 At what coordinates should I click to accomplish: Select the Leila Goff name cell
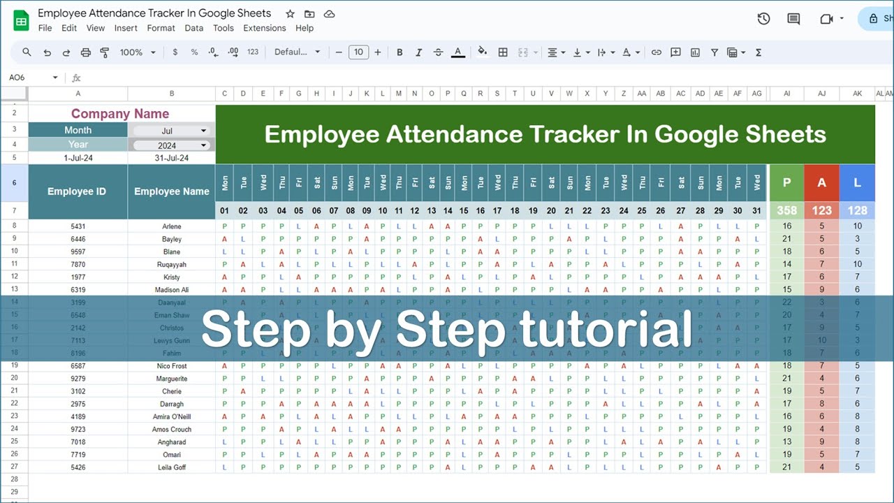(x=172, y=467)
